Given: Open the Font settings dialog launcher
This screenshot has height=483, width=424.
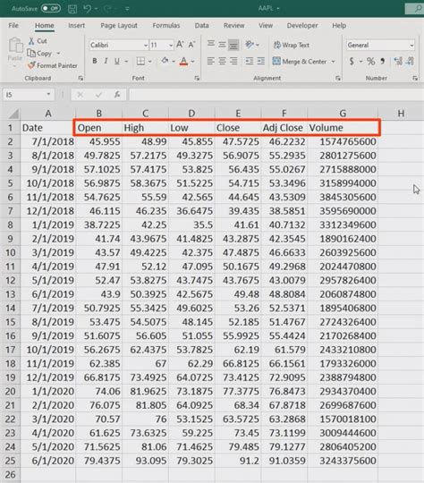Looking at the screenshot, I should pyautogui.click(x=197, y=79).
